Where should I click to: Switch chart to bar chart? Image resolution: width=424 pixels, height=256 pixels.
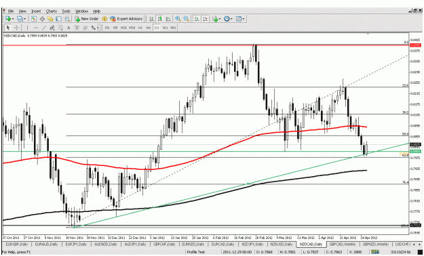coord(152,19)
